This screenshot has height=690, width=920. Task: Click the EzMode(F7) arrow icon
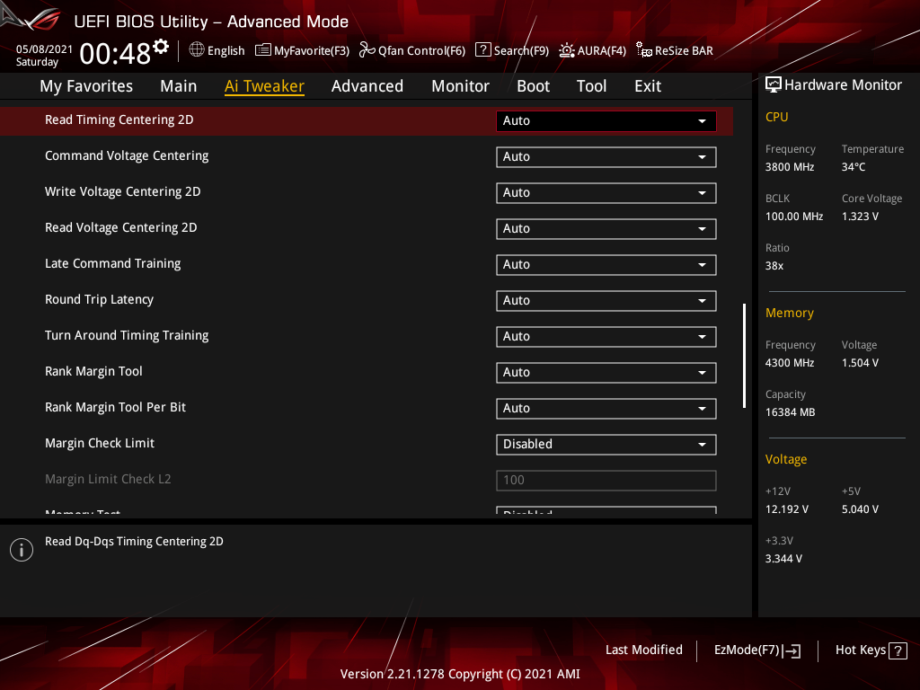click(x=792, y=650)
